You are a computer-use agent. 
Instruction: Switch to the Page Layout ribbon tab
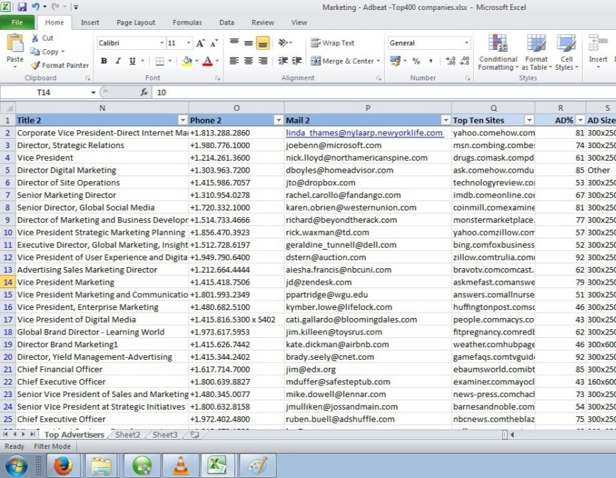pos(135,23)
